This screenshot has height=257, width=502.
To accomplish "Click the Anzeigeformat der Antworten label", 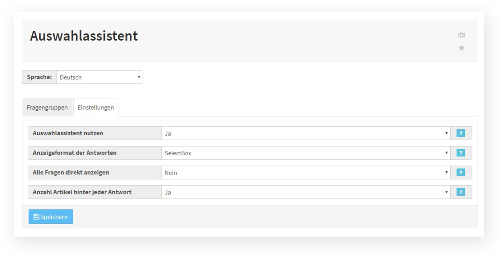I will pos(75,153).
